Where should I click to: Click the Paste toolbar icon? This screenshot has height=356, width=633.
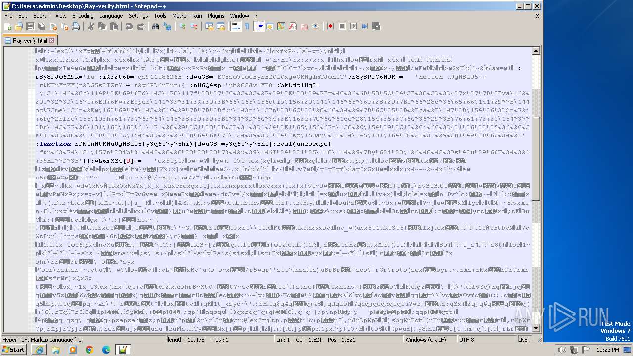pyautogui.click(x=114, y=26)
